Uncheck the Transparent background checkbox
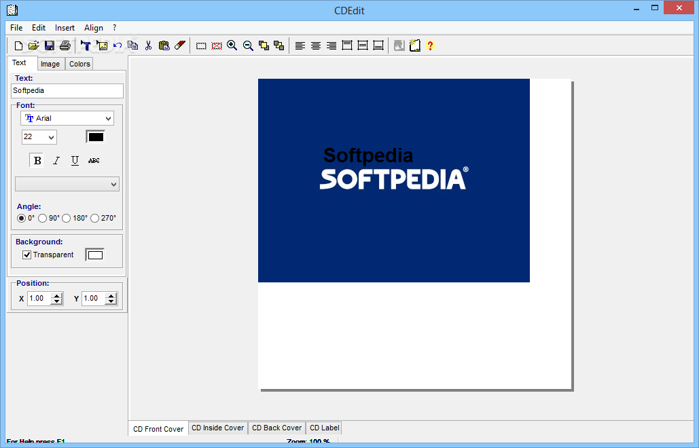 (26, 255)
